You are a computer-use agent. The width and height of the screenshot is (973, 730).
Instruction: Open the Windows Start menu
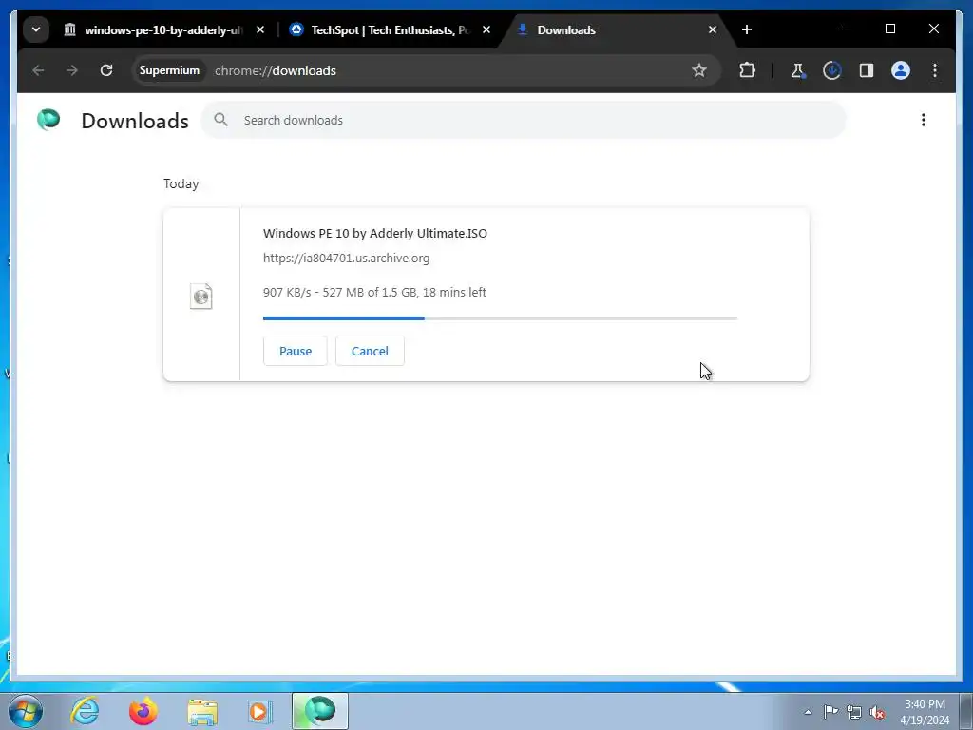(26, 711)
